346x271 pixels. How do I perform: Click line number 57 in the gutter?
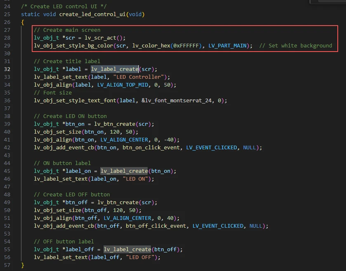tap(7, 265)
